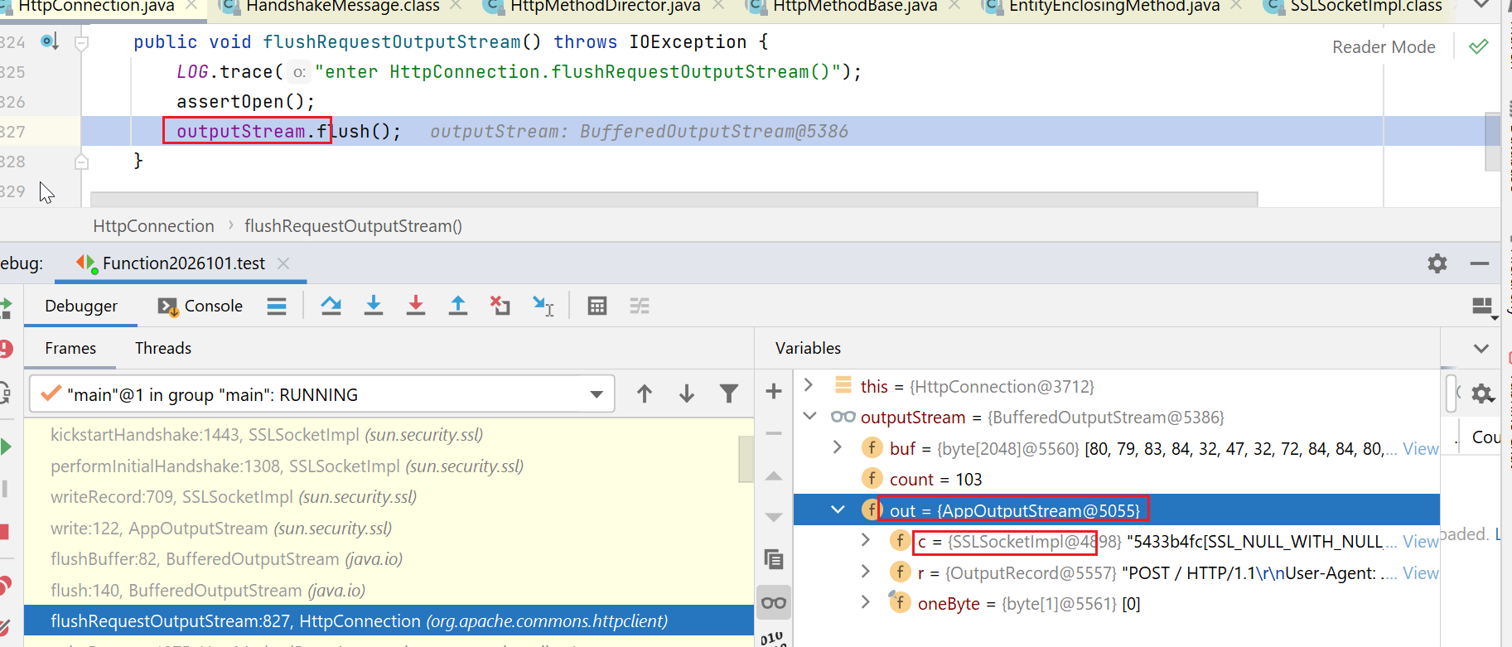Select the flush:140 BufferedOutputStream stack frame
Image resolution: width=1512 pixels, height=647 pixels.
tap(207, 590)
